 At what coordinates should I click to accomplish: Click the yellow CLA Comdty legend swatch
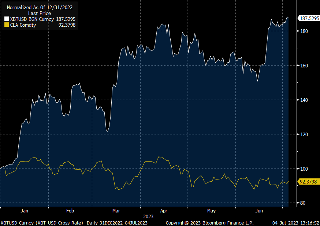coord(6,25)
